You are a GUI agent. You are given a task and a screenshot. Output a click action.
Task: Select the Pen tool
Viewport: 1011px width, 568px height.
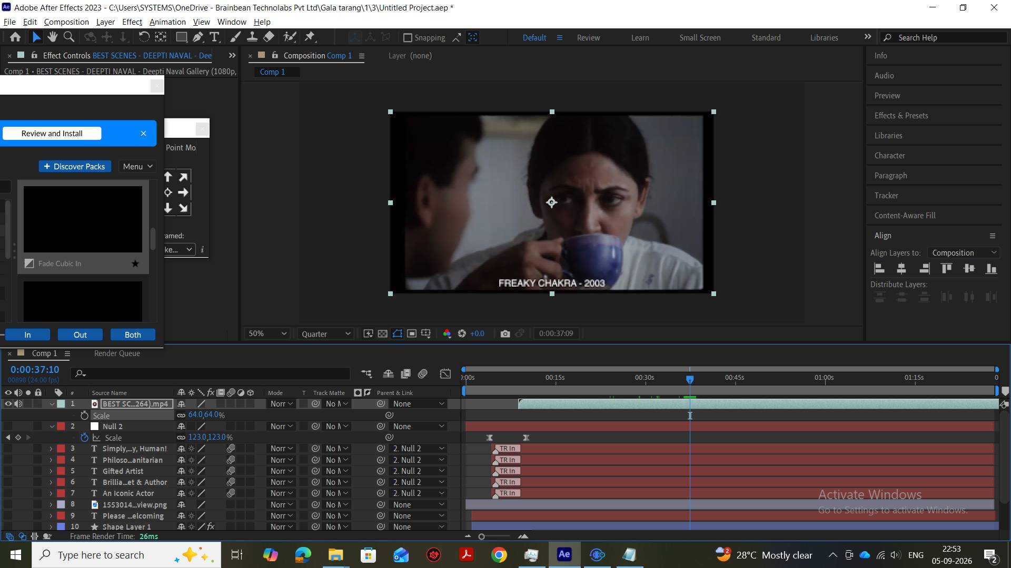(197, 37)
